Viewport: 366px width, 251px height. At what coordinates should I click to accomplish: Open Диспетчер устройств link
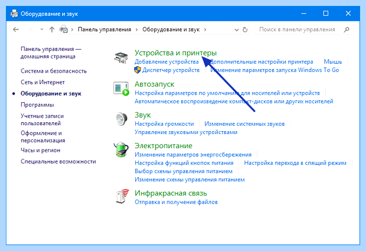(171, 70)
